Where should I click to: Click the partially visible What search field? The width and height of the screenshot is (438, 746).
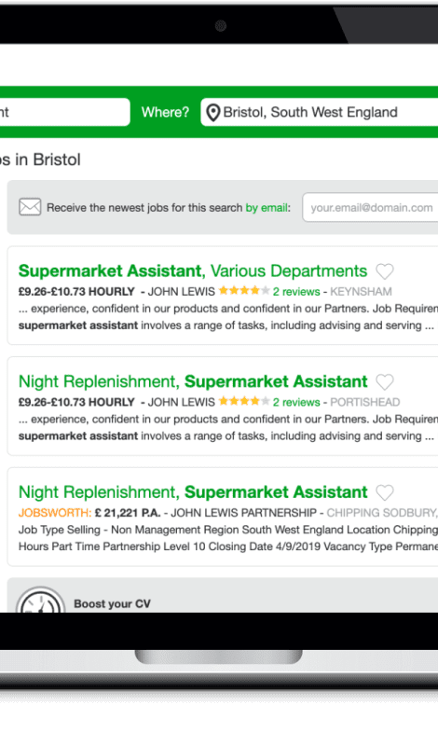tap(64, 112)
